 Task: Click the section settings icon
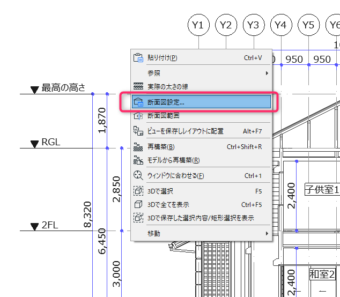tap(138, 102)
